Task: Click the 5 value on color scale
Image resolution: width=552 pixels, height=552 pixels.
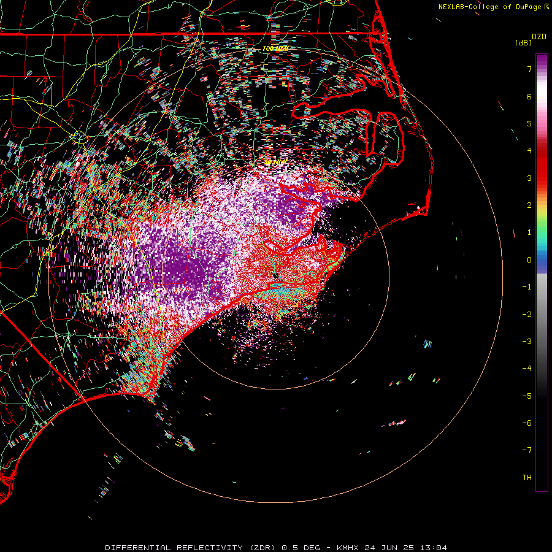Action: (529, 123)
